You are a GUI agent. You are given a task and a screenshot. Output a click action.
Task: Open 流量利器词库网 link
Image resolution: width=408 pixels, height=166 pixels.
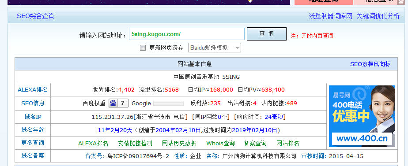click(x=330, y=16)
